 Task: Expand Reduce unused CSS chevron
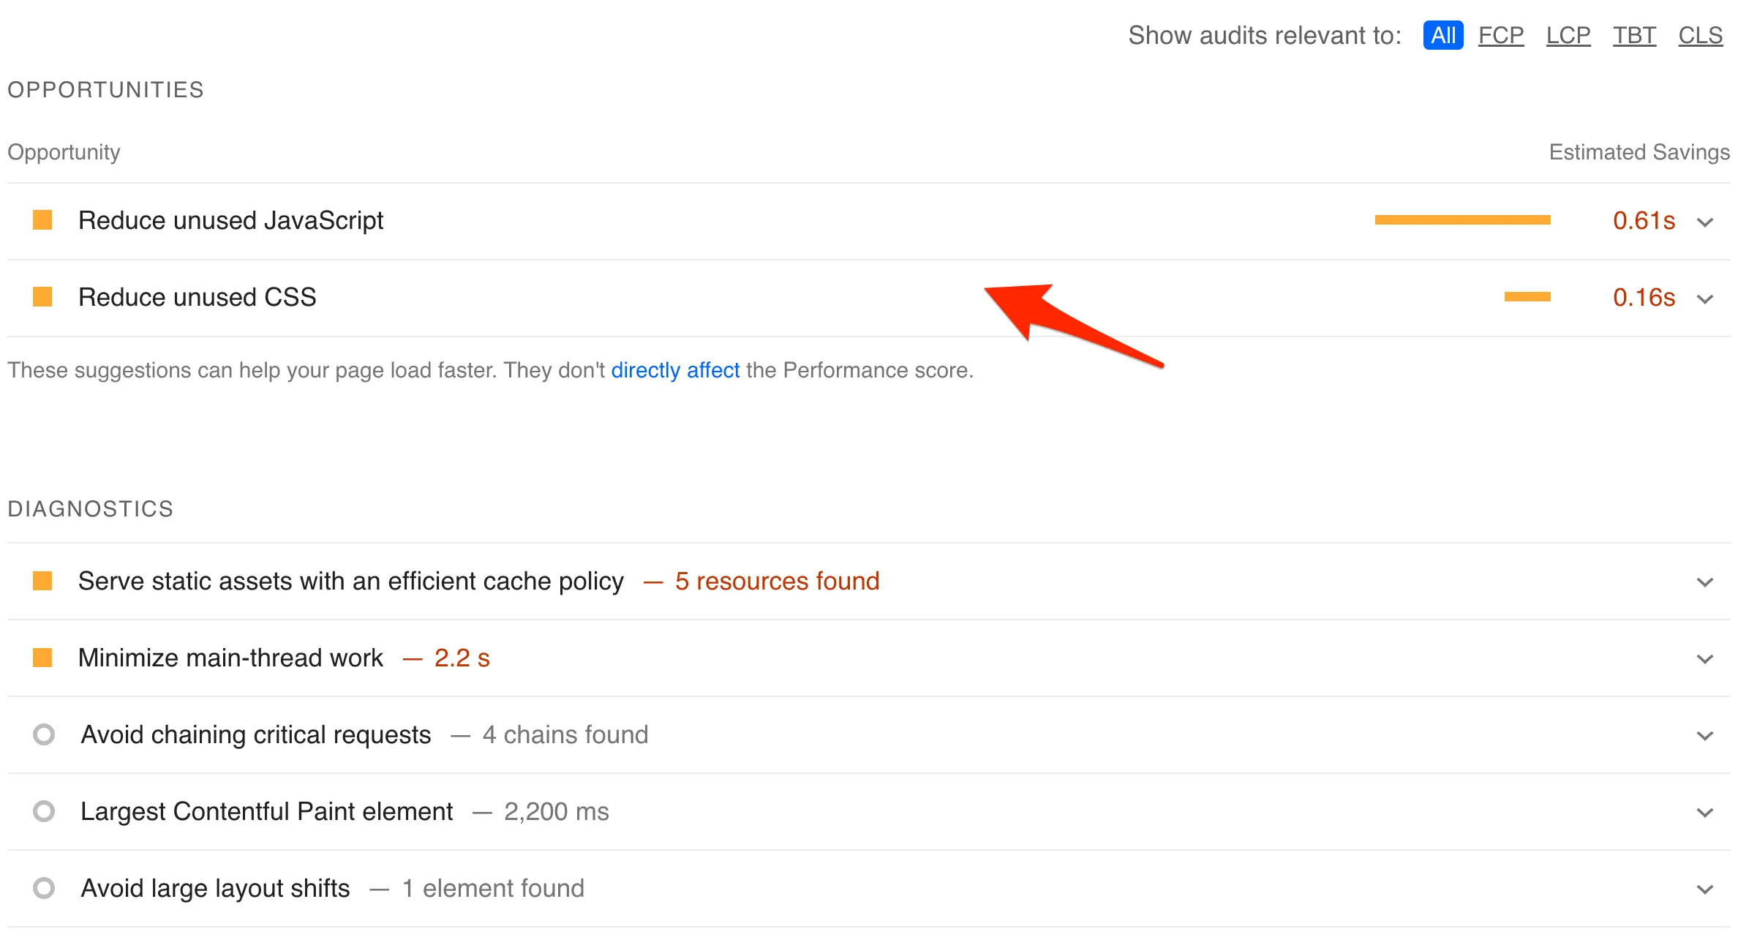click(1705, 298)
